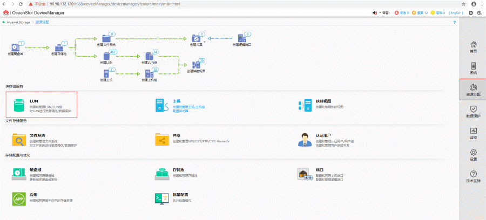Image resolution: width=486 pixels, height=220 pixels.
Task: Open the blue help question mark
Action: (454, 22)
